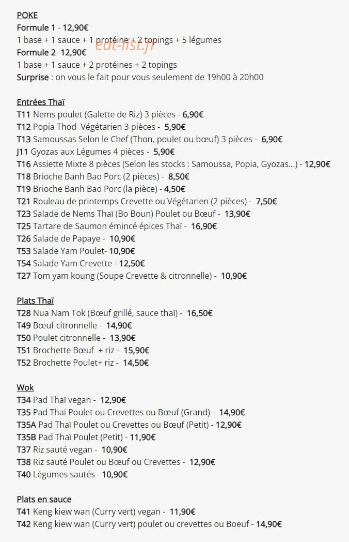Click T27 Tom yam koung soup
349x542 pixels.
click(x=132, y=276)
